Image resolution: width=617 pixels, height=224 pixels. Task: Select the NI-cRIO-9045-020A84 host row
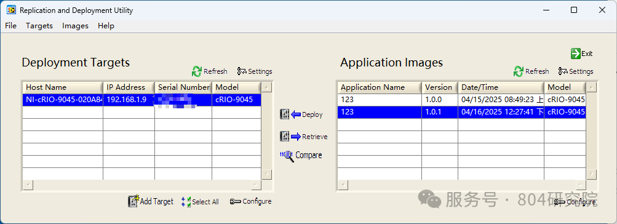142,100
